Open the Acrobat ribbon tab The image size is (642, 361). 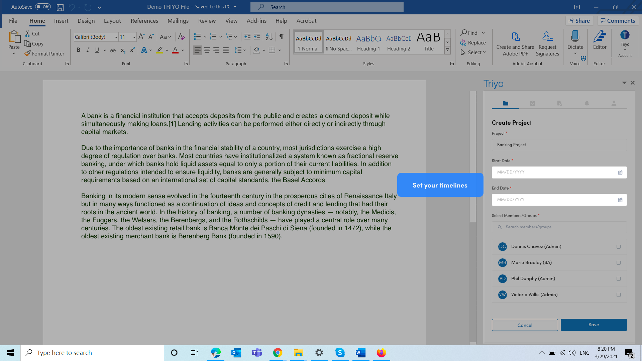[x=306, y=21]
